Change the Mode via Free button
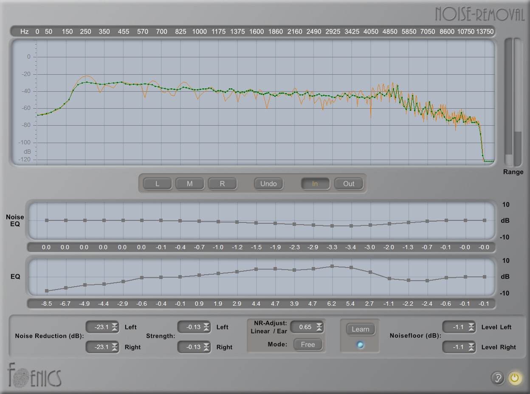Viewport: 530px width, 394px height. 308,344
